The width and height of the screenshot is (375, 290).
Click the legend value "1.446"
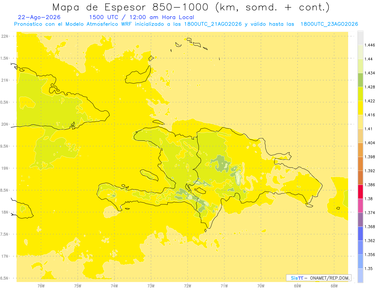coord(369,45)
